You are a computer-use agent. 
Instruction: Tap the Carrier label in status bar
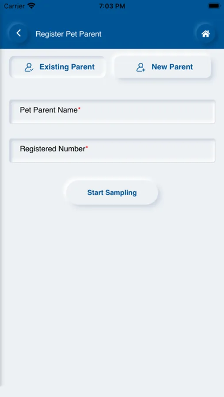tap(14, 6)
